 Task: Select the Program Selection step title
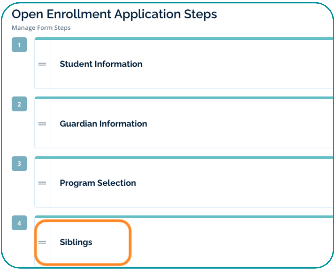[x=98, y=183]
